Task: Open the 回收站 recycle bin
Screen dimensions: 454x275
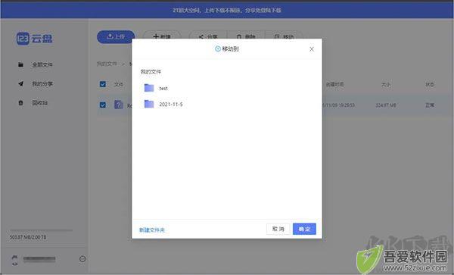Action: [x=33, y=103]
